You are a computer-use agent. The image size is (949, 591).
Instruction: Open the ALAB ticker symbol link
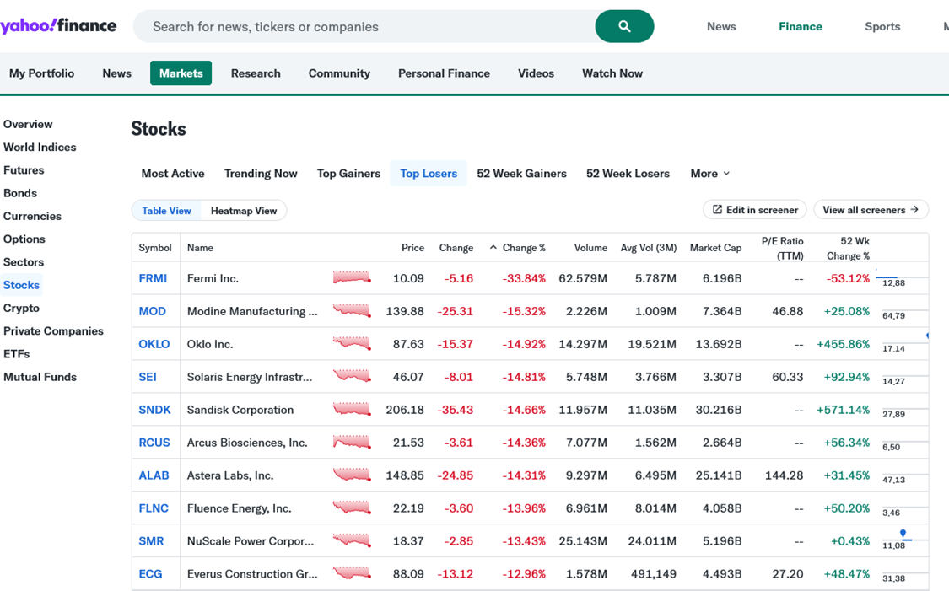point(154,475)
